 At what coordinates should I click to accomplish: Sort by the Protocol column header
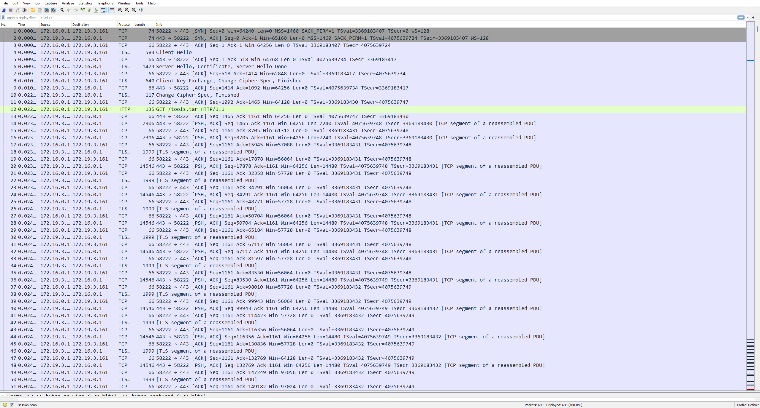pos(125,25)
